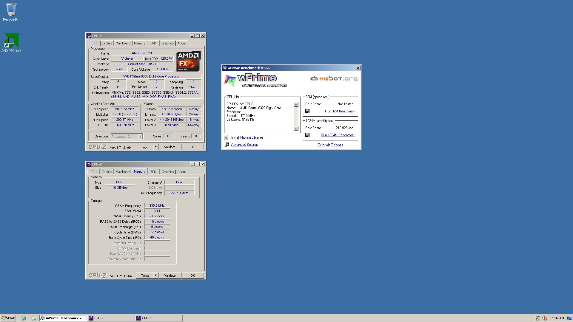Open the Start menu
The image size is (573, 322).
coord(8,318)
